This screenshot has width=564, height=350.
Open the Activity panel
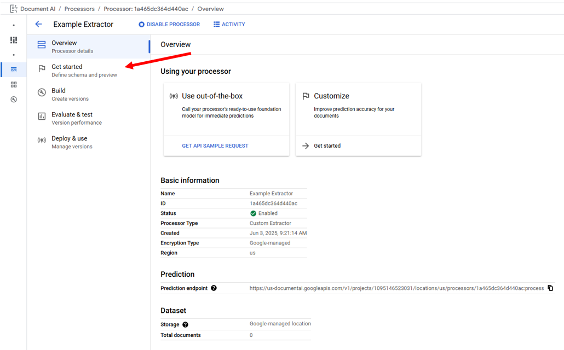pyautogui.click(x=229, y=24)
